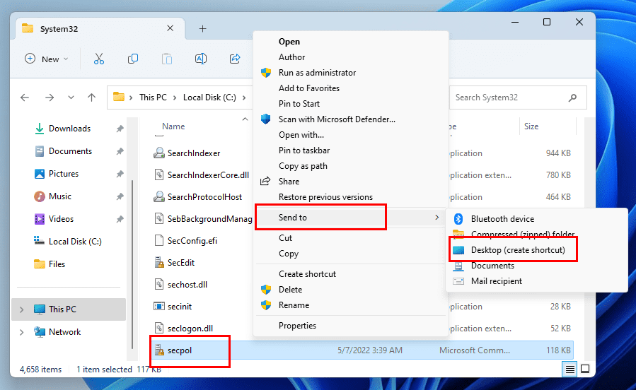
Task: Select the secinit file
Action: 180,307
